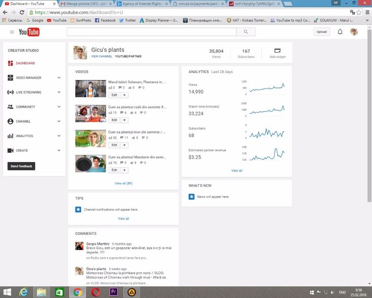
Task: Click the Windows Start button
Action: point(7,292)
